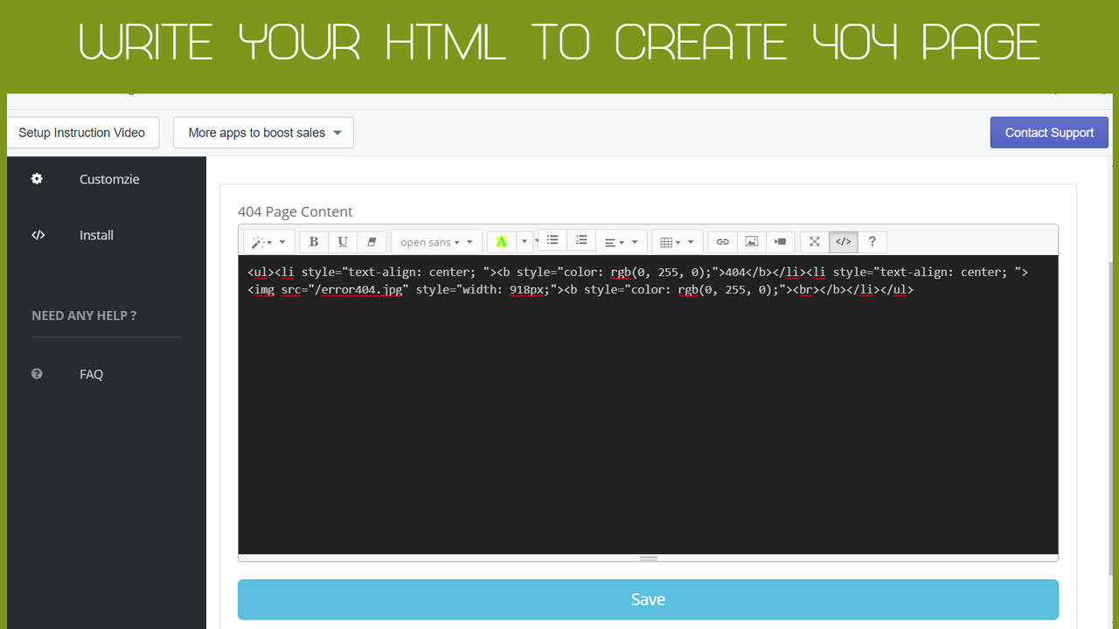The height and width of the screenshot is (629, 1119).
Task: Open the Customzie section gear icon
Action: coord(37,178)
